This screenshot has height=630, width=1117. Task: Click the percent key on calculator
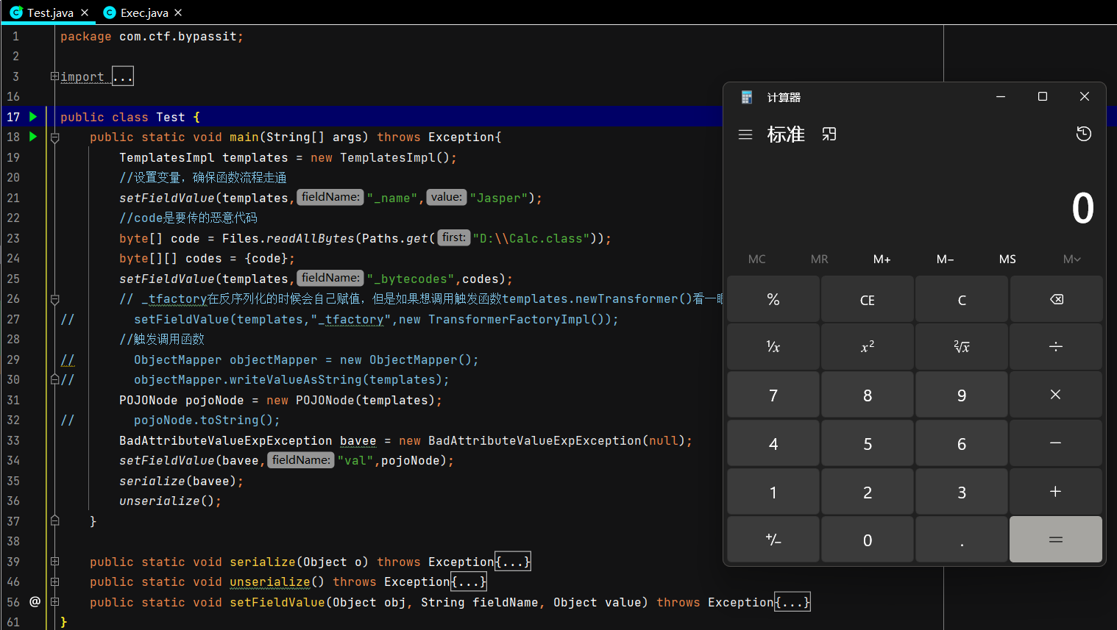[x=773, y=299]
